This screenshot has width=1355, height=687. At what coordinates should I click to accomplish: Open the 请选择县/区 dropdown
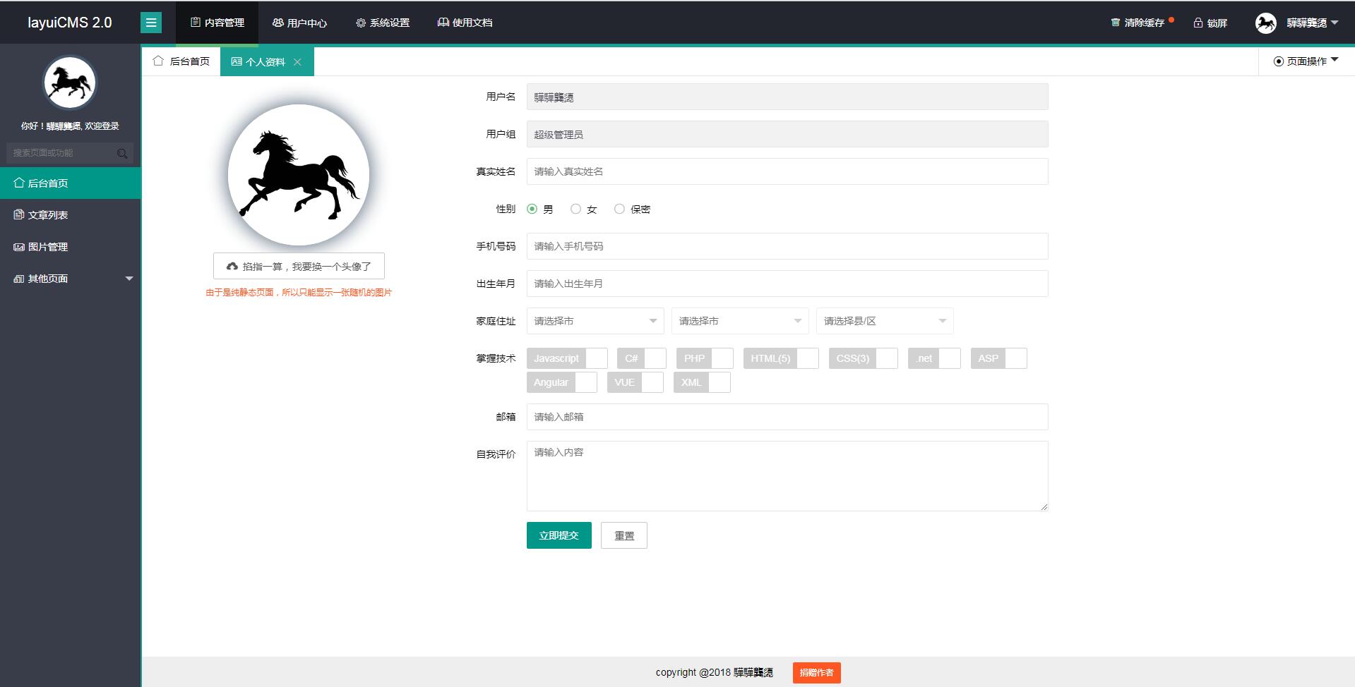click(x=884, y=321)
